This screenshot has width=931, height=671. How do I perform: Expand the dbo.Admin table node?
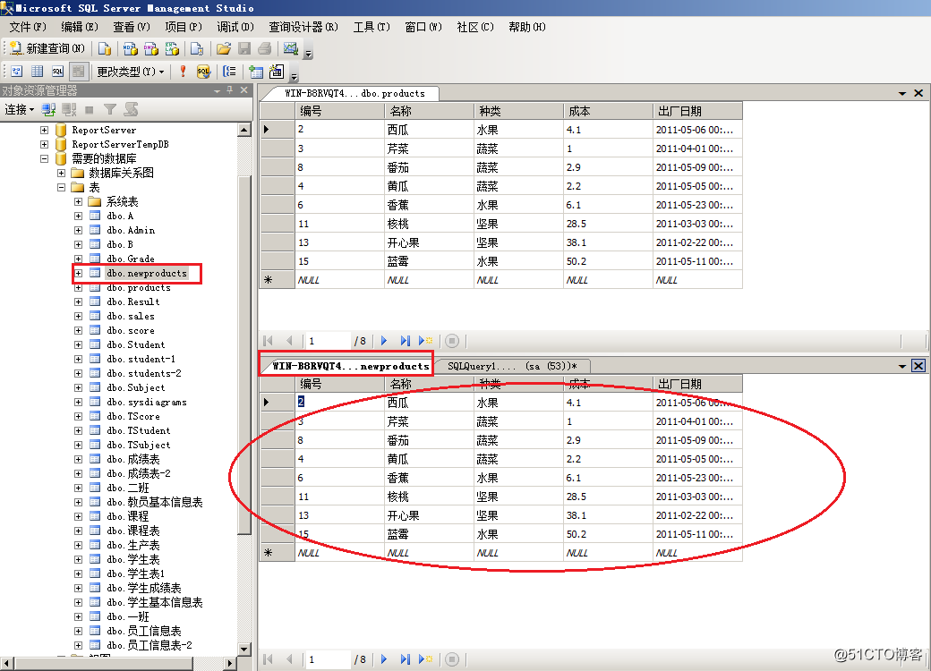click(78, 230)
